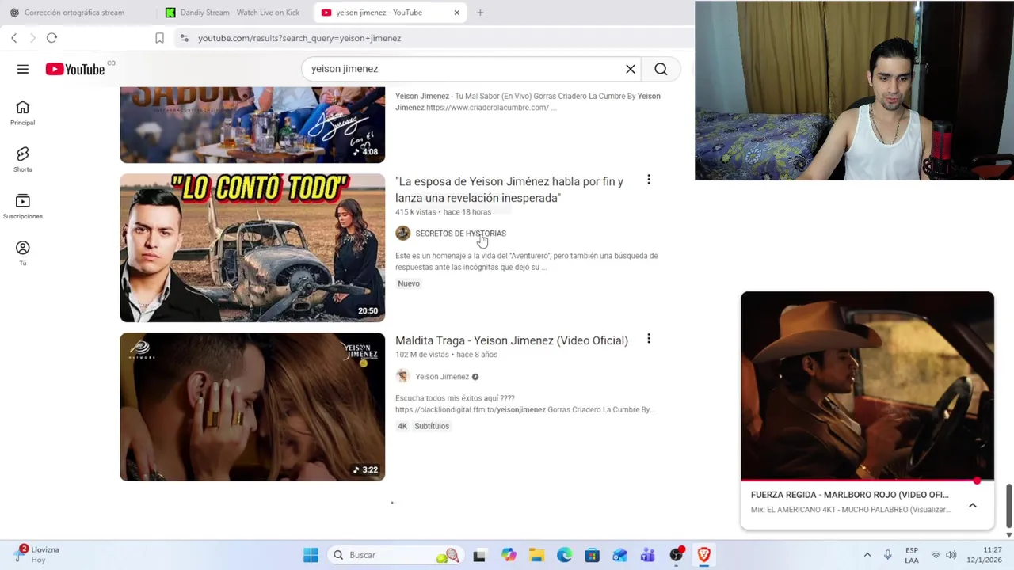Run search with the magnifier button
Image resolution: width=1014 pixels, height=570 pixels.
click(661, 69)
